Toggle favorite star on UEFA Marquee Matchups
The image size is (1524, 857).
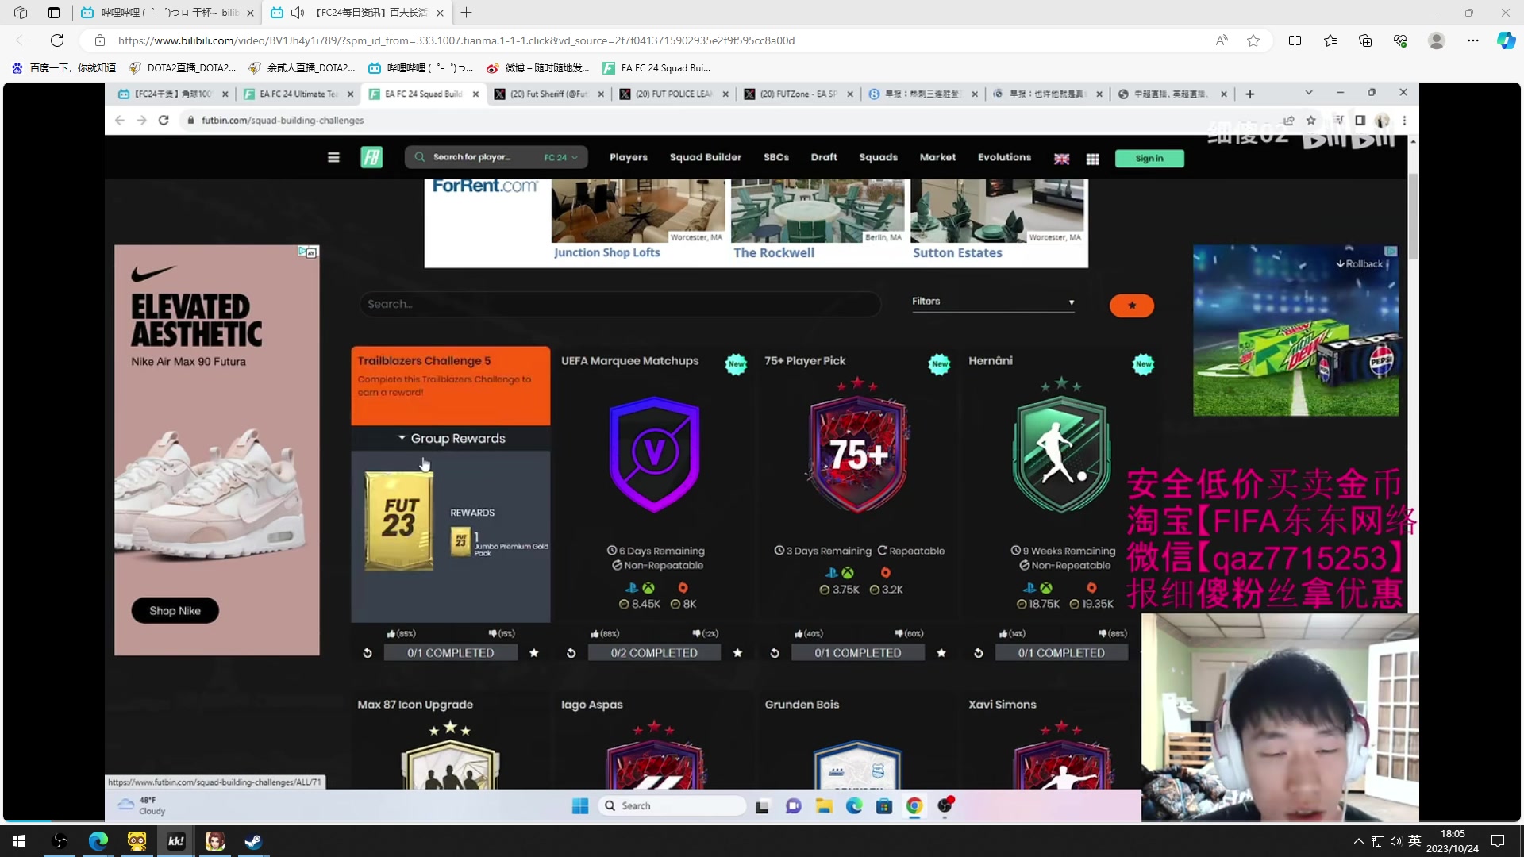click(x=737, y=653)
